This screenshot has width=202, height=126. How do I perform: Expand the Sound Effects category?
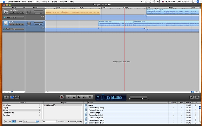click(40, 113)
